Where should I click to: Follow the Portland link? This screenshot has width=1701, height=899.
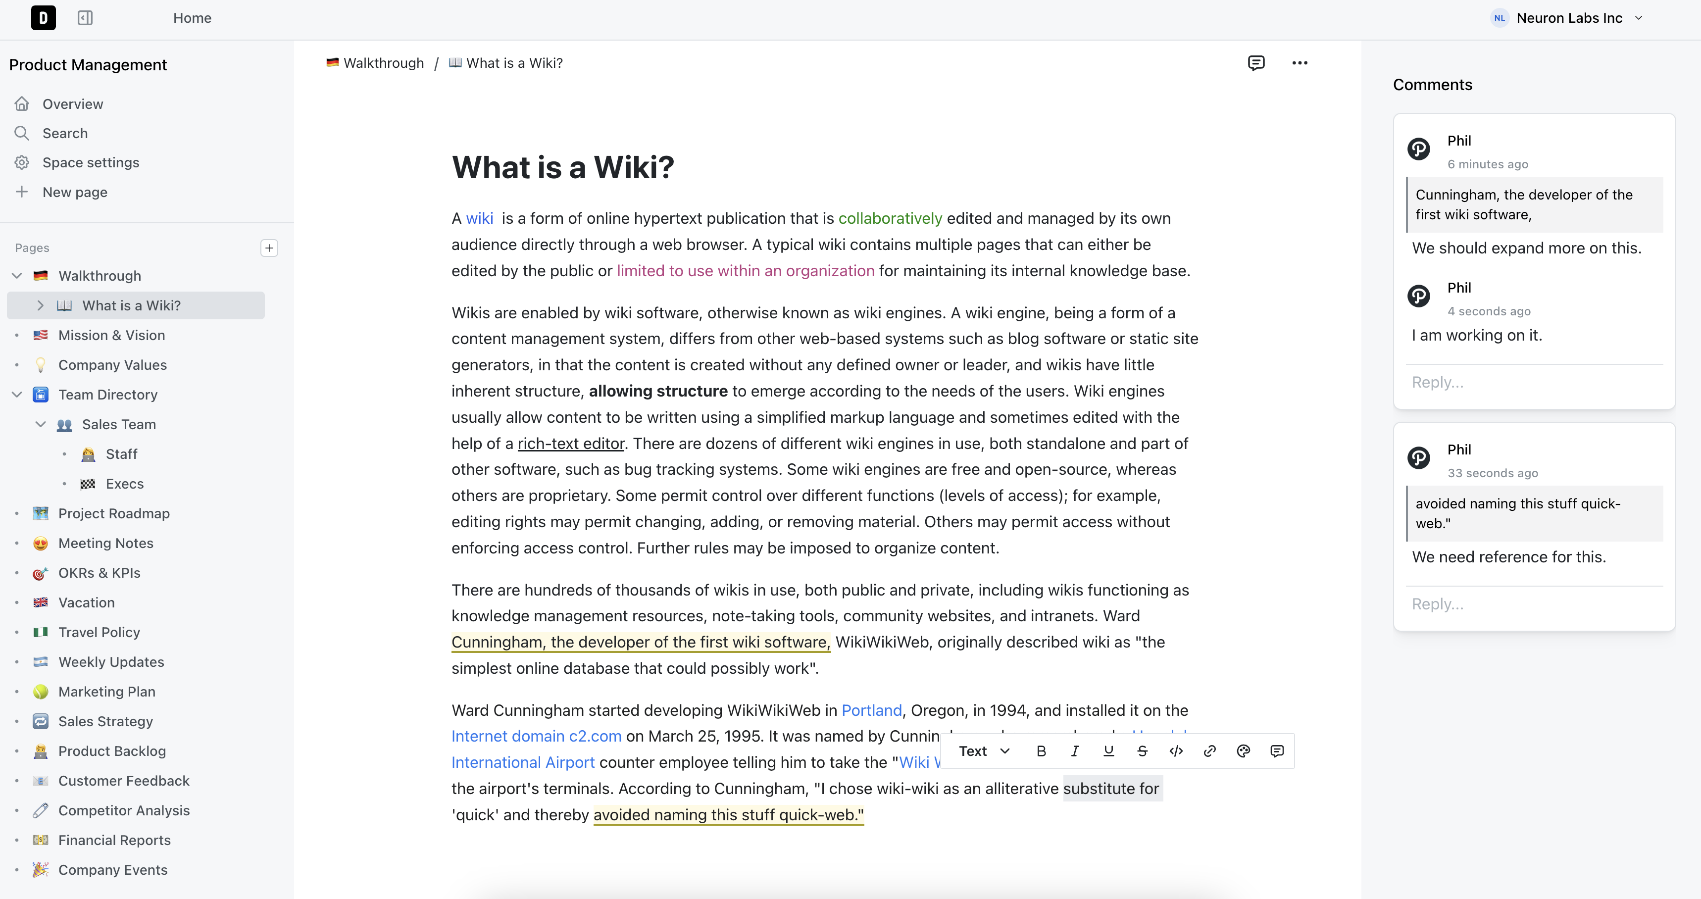tap(871, 710)
